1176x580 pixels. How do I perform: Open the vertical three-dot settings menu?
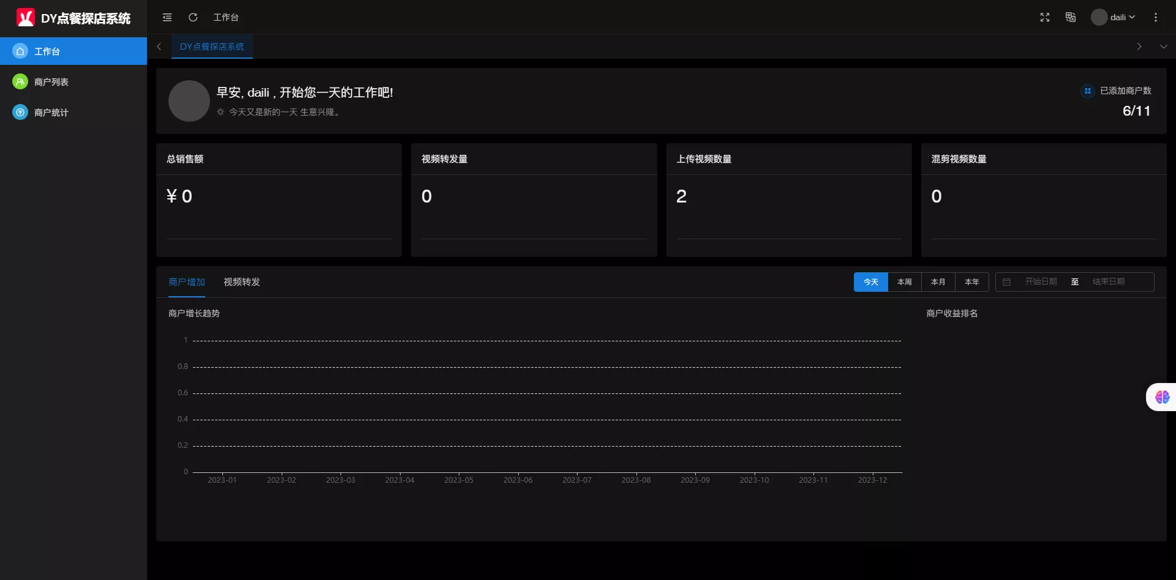(x=1156, y=18)
